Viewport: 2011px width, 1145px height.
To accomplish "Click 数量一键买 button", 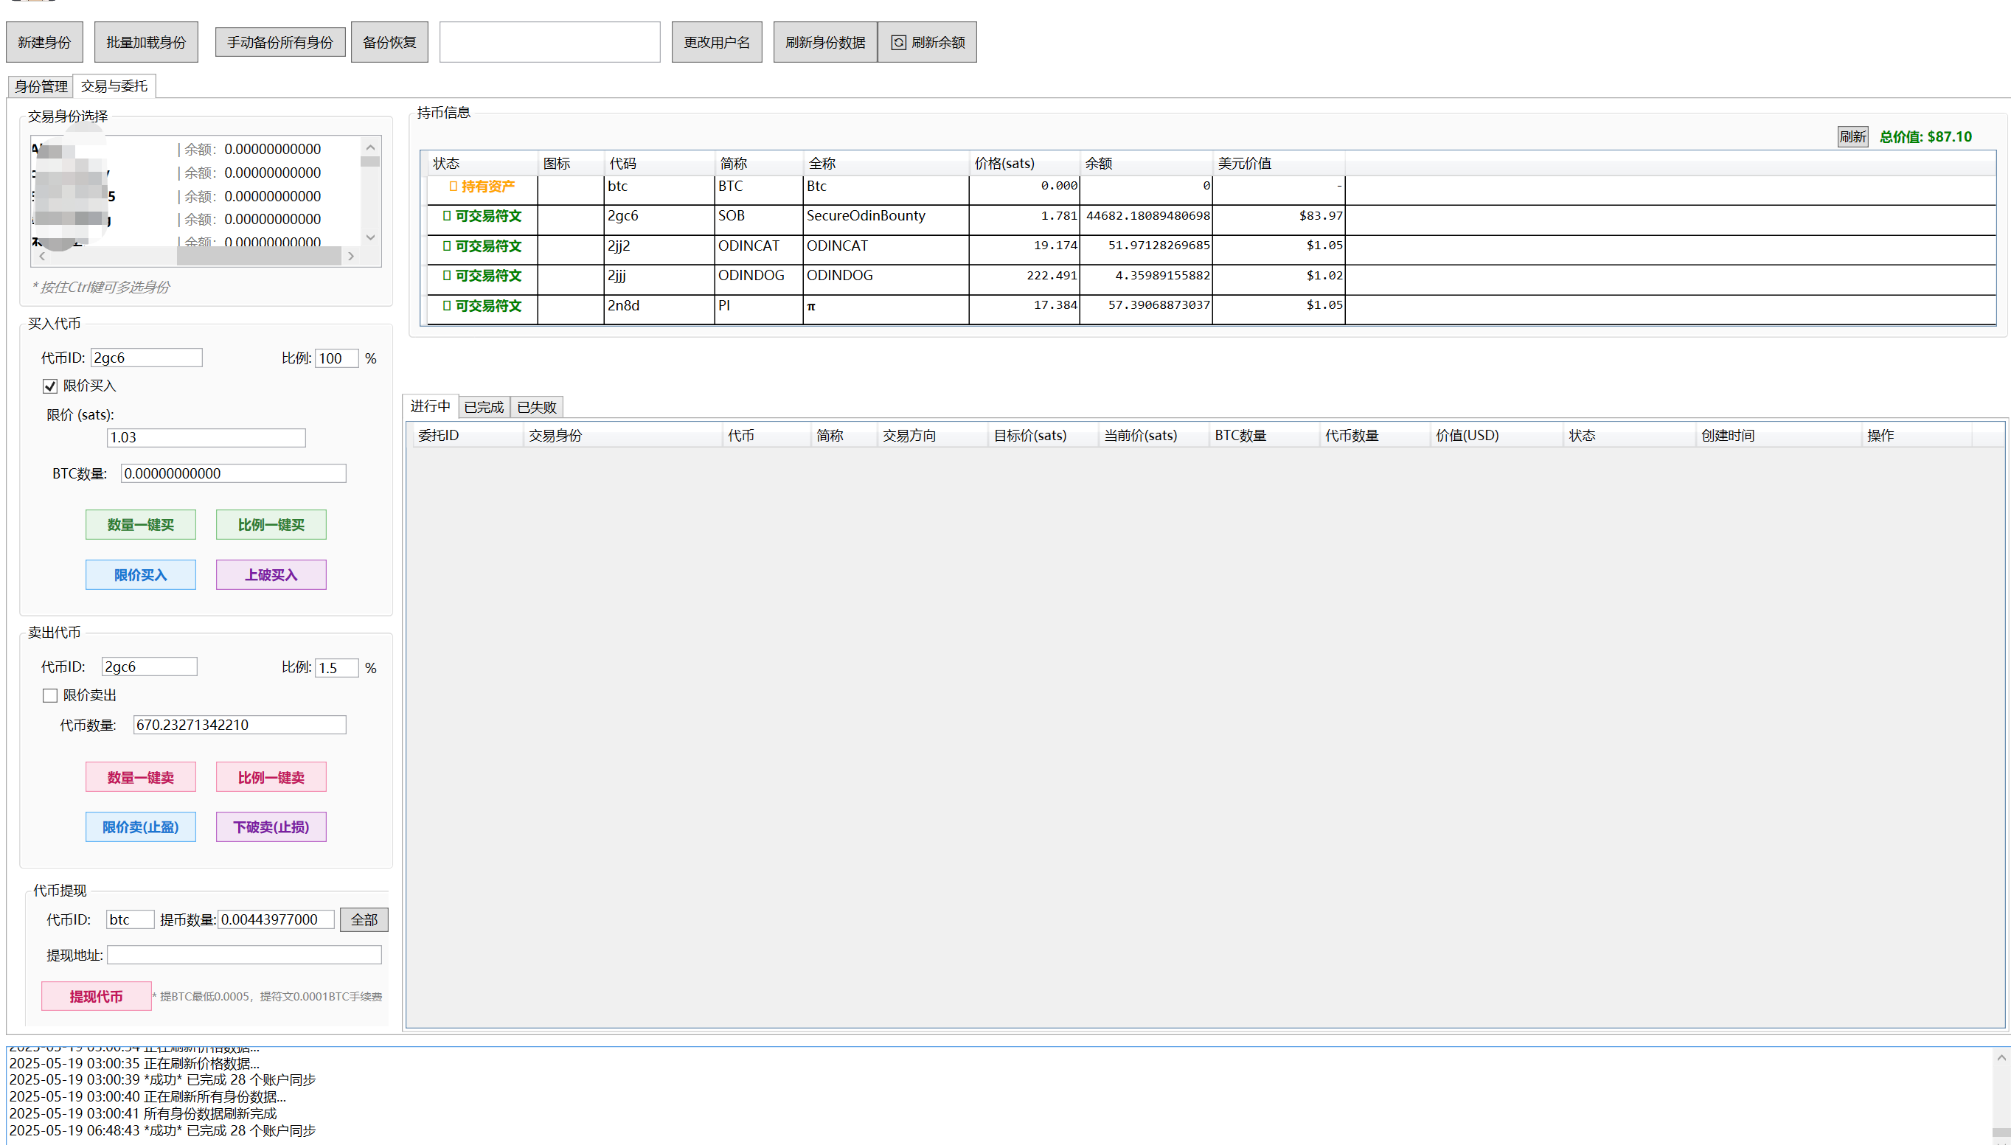I will [141, 524].
